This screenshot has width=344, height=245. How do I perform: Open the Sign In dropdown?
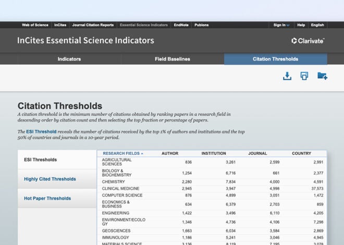281,25
